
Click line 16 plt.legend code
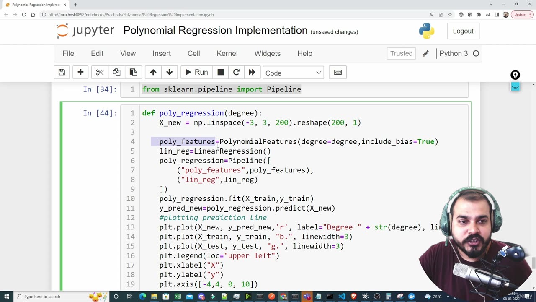219,256
